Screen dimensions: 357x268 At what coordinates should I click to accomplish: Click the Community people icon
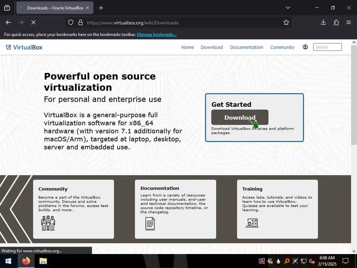48,223
